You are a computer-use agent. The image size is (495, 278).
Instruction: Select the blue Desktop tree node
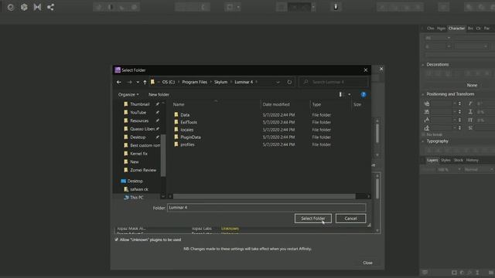(135, 181)
